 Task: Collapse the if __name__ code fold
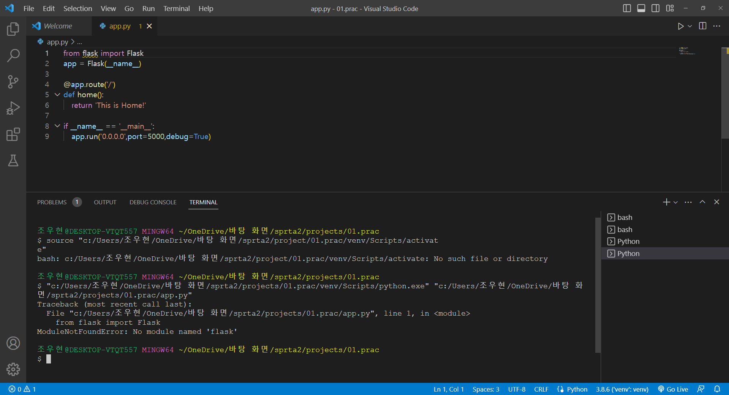click(57, 126)
